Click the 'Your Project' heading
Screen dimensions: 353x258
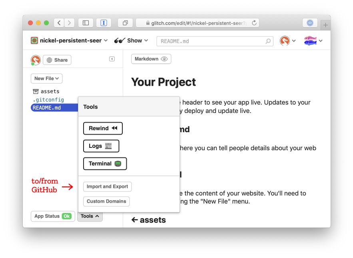(x=164, y=82)
